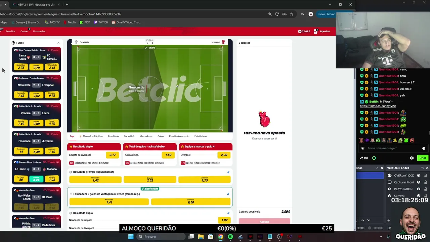Click the deposit plus icon beside 22,61 €

pos(300,31)
